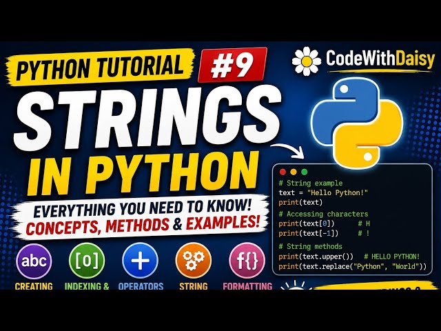Click the text = "Hello Python!" line
Viewport: 441px width, 331px height.
pyautogui.click(x=323, y=193)
